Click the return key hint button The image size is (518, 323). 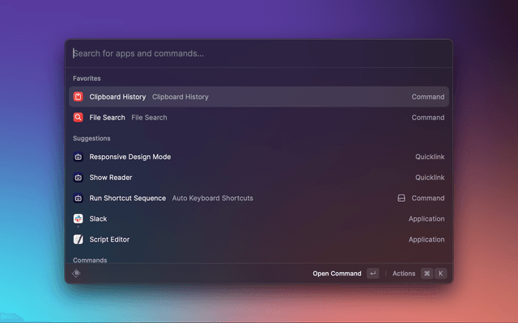point(372,274)
